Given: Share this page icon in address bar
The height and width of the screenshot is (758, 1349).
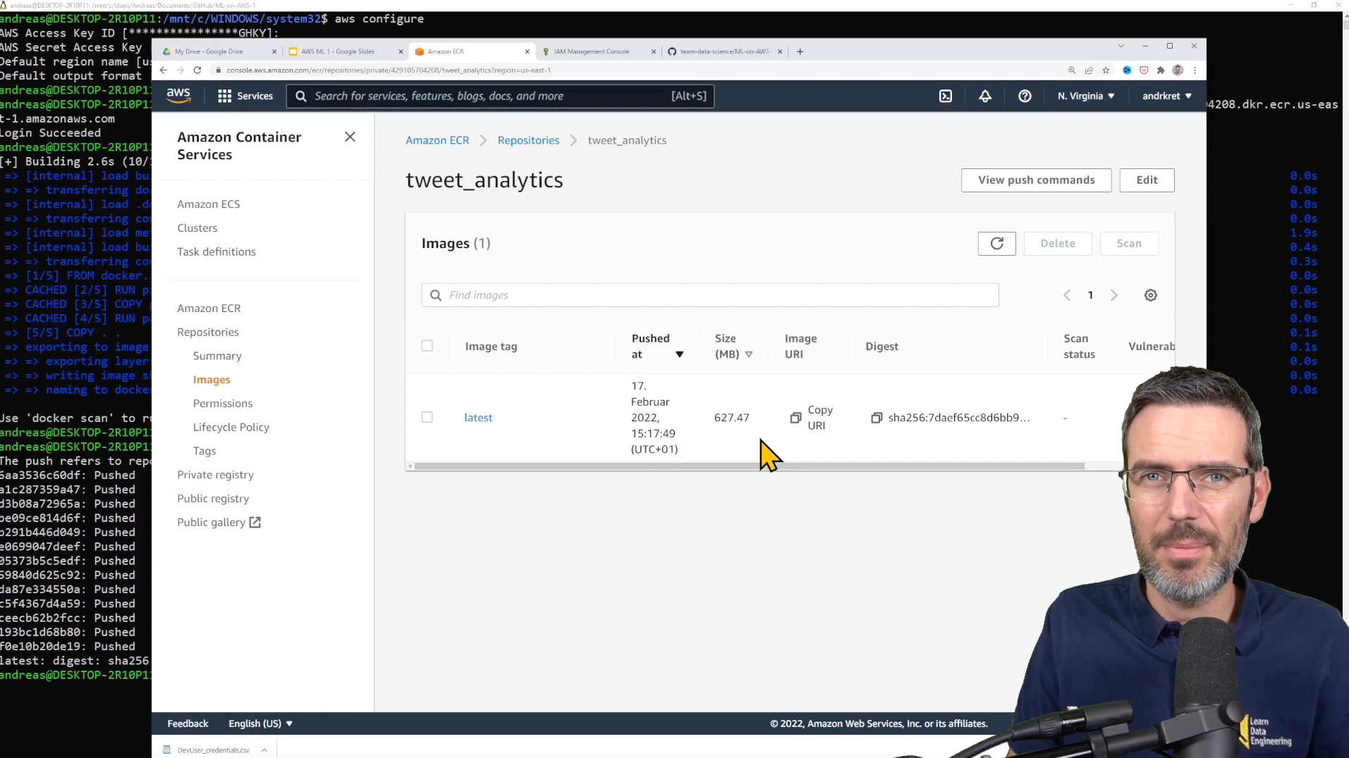Looking at the screenshot, I should point(1089,70).
